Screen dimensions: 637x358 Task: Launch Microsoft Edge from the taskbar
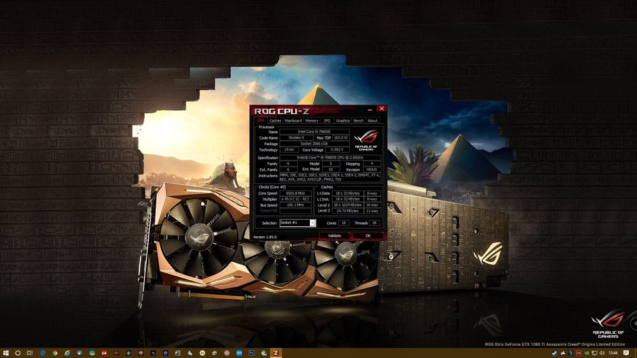[x=43, y=353]
